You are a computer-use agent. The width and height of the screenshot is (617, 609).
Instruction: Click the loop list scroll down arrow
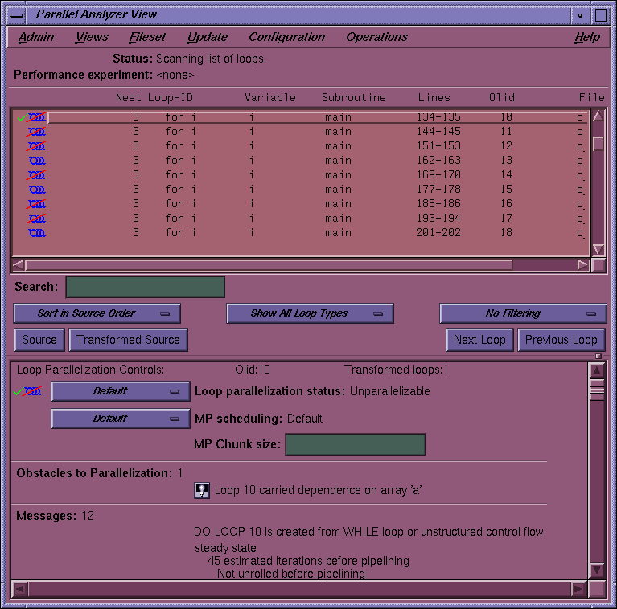pos(598,249)
